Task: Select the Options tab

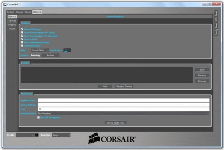Action: point(37,12)
